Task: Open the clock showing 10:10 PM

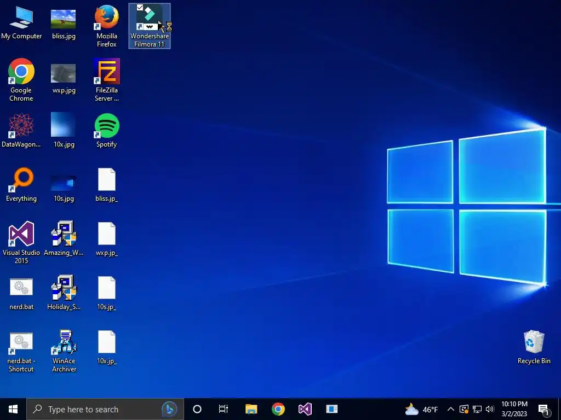Action: 514,409
